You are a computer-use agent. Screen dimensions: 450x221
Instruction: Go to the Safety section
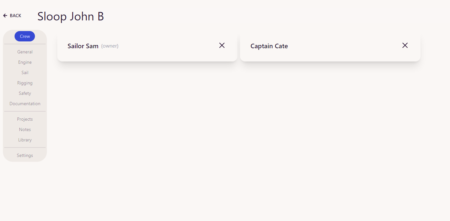pyautogui.click(x=25, y=93)
